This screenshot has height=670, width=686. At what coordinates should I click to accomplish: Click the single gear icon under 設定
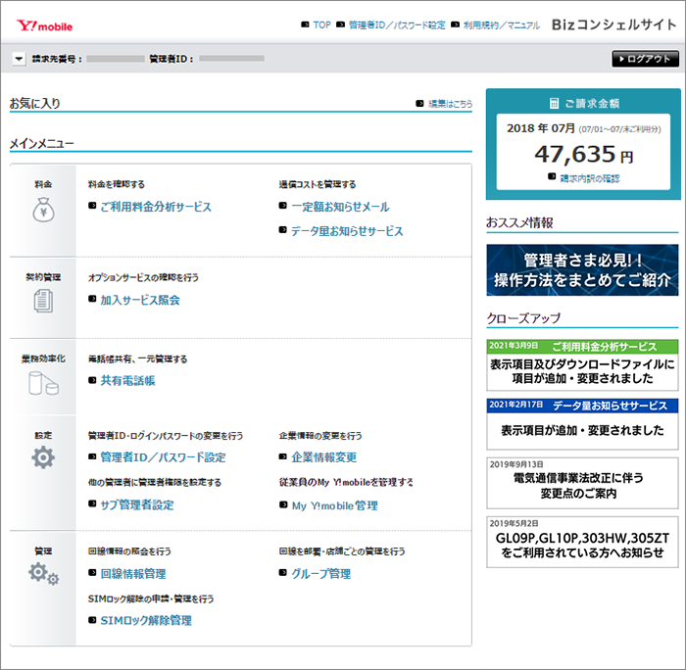click(43, 457)
